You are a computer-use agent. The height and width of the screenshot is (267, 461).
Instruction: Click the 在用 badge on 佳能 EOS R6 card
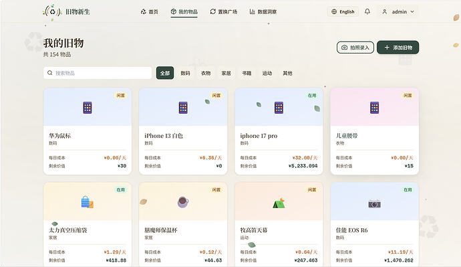(408, 190)
